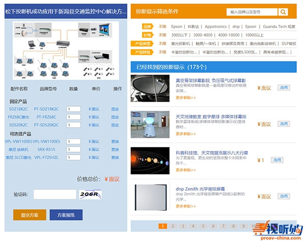The image size is (306, 244).
Task: Click the 提交方案 button
Action: click(x=30, y=215)
